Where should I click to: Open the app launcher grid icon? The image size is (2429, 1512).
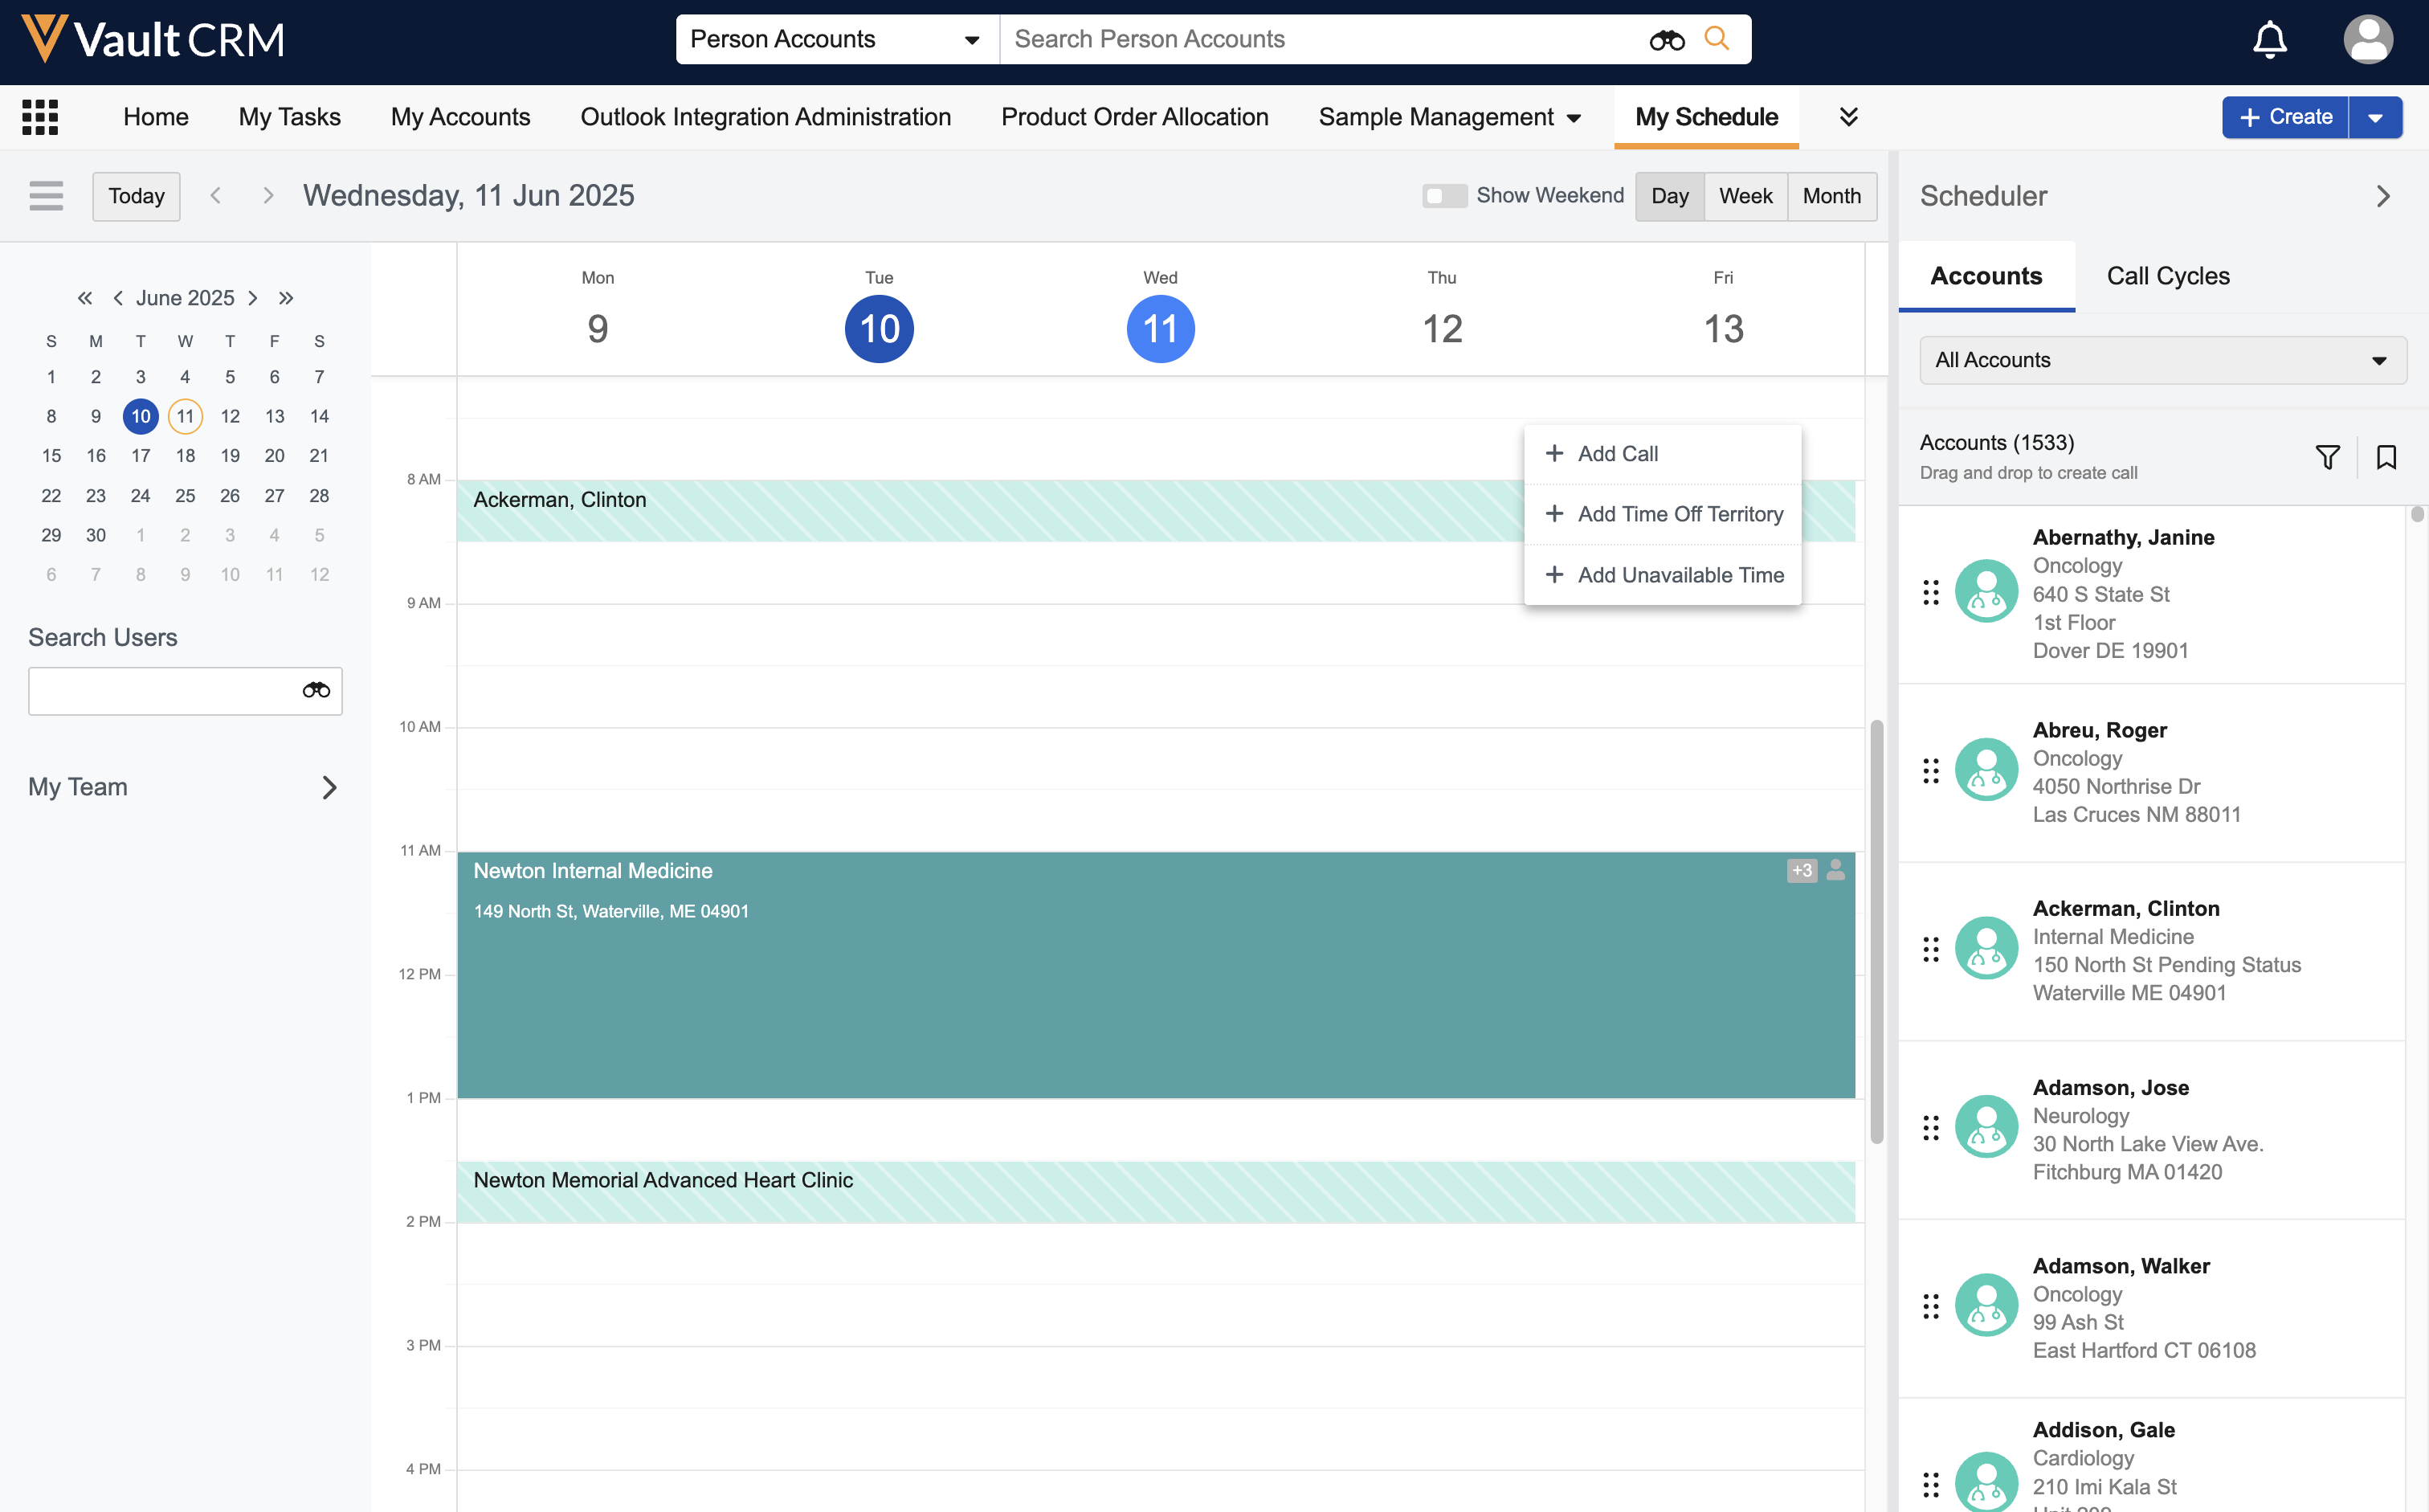click(40, 117)
